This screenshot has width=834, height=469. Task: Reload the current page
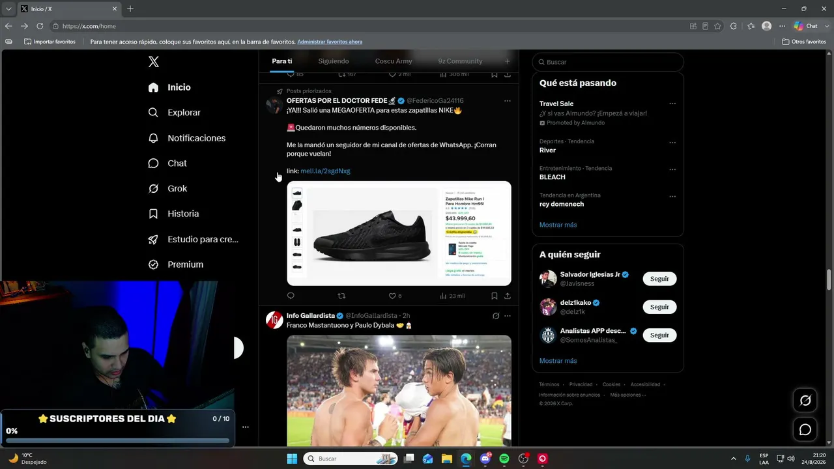[x=40, y=26]
